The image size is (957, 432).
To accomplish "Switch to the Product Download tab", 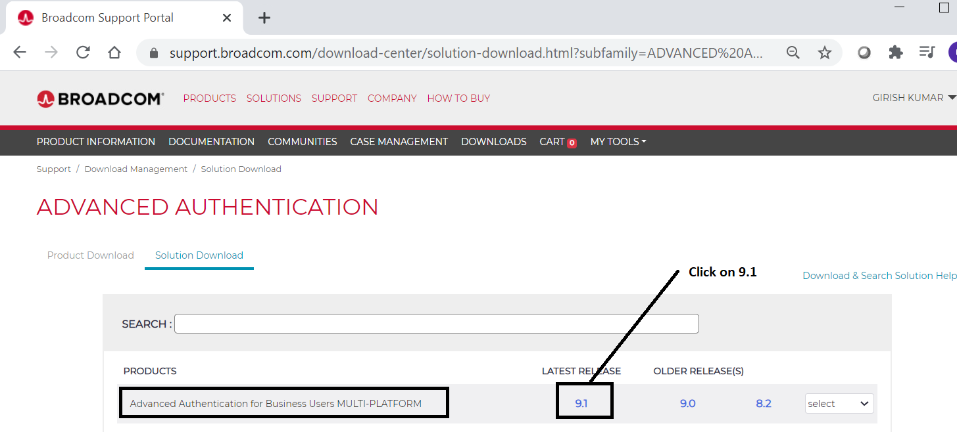I will 91,255.
